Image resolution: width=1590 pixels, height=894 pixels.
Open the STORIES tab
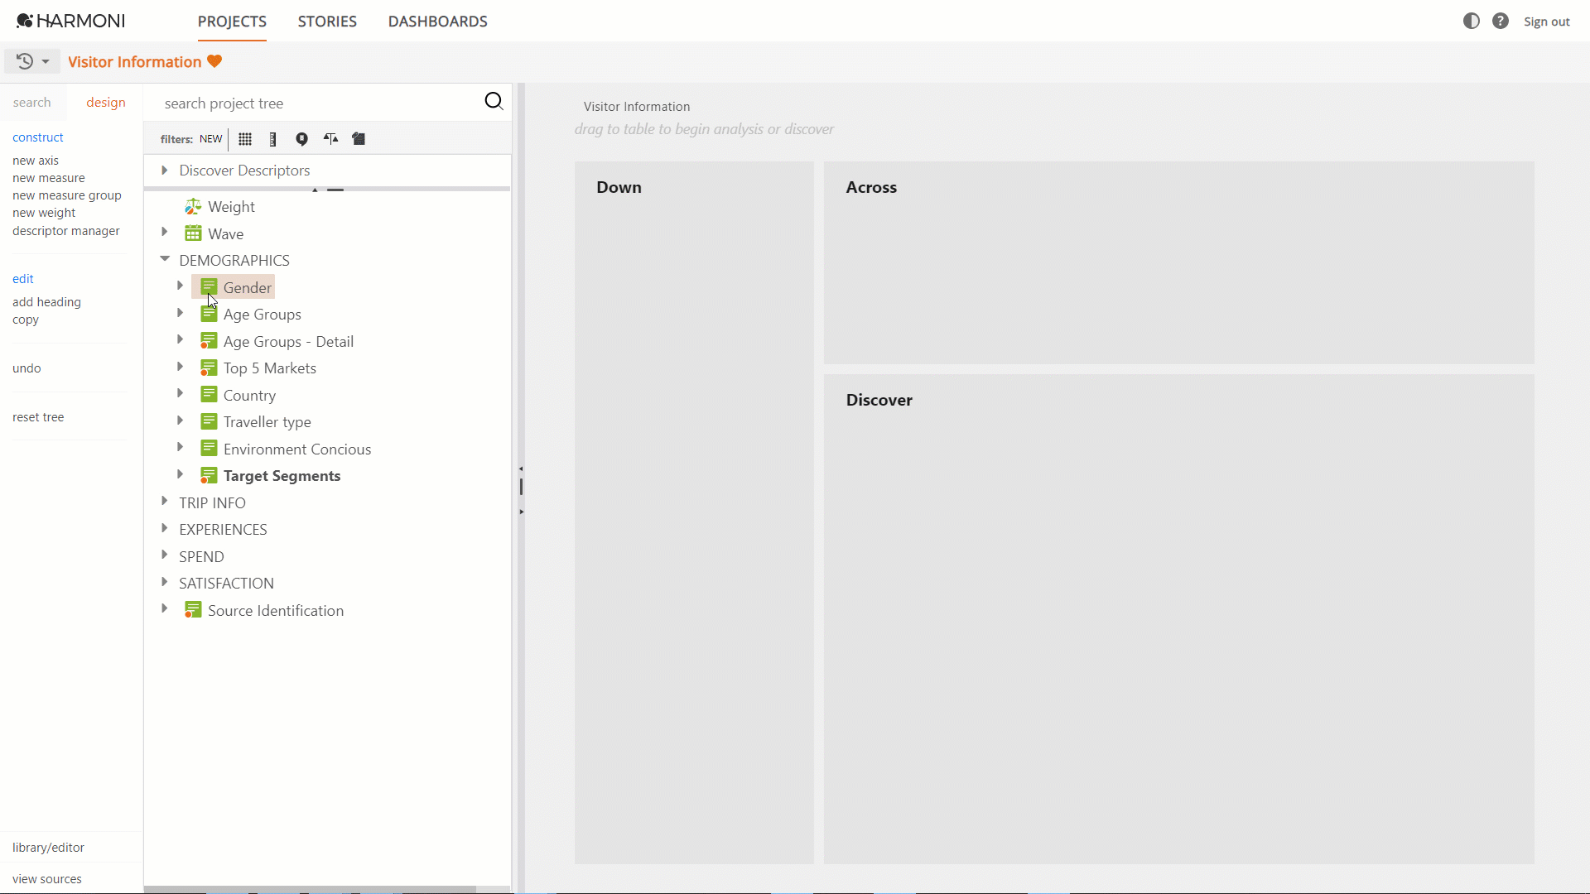pos(327,22)
